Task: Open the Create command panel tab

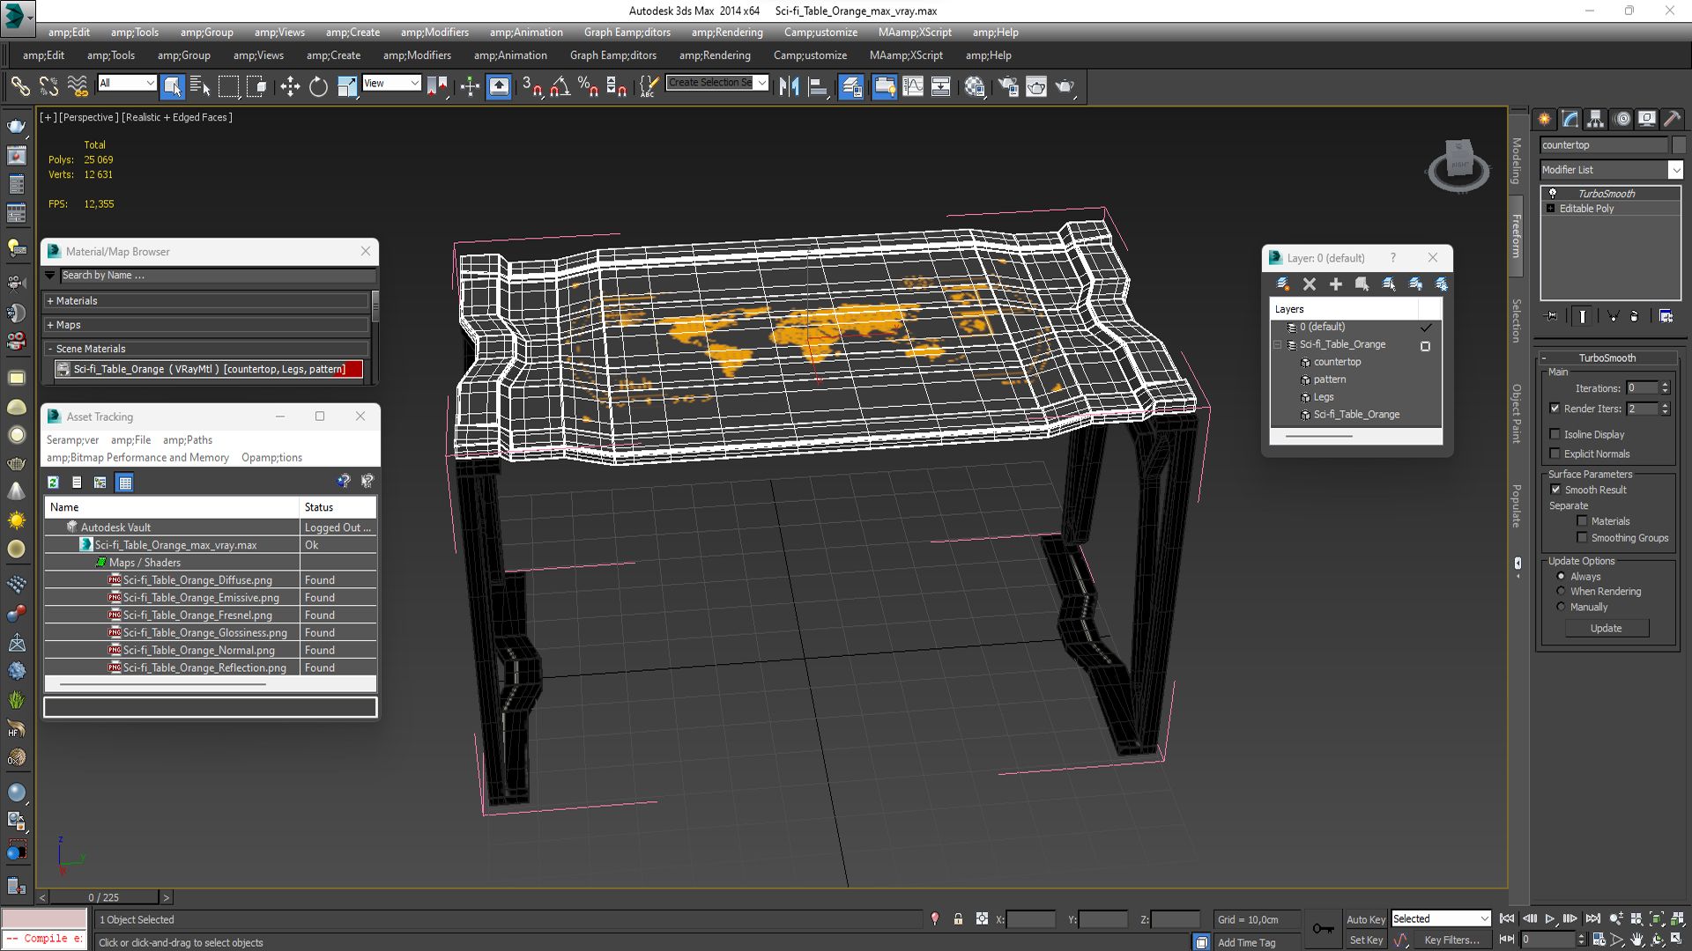Action: tap(1545, 119)
